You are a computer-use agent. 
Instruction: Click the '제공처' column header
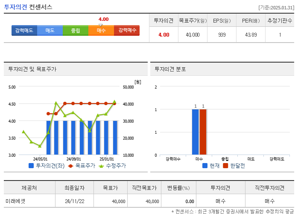coord(29,188)
